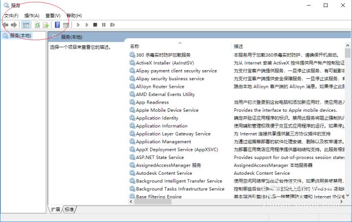The image size is (352, 222).
Task: Select AssignedAccessManager 服务 row
Action: tap(168, 165)
